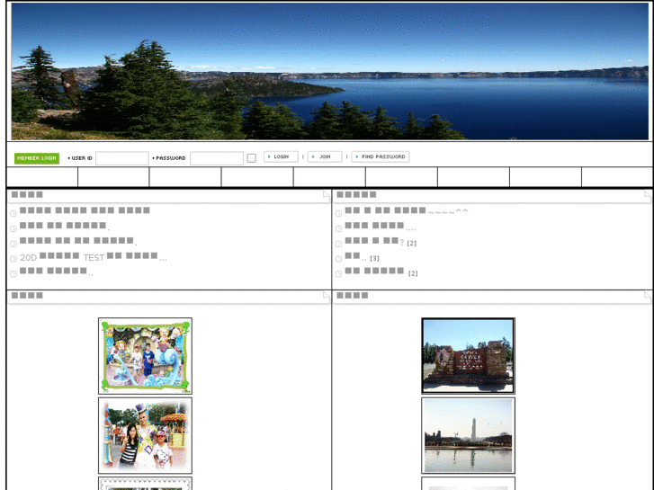Open the stone entrance sign photo thumbnail
654x490 pixels.
468,355
